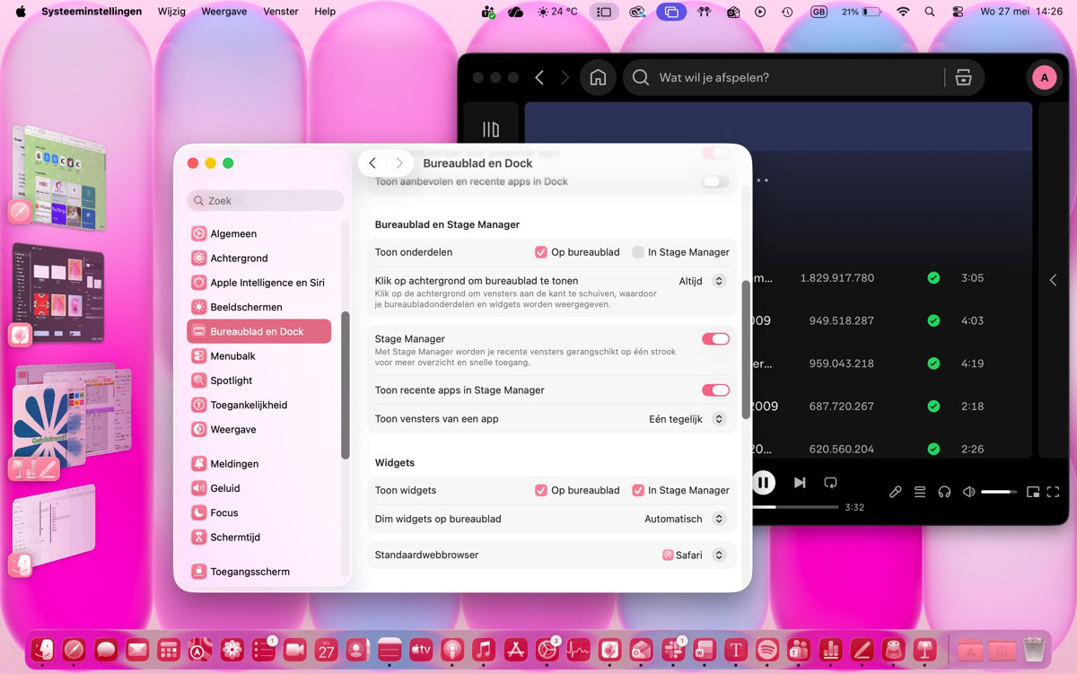Turn off the Stage Manager switch

(x=715, y=339)
